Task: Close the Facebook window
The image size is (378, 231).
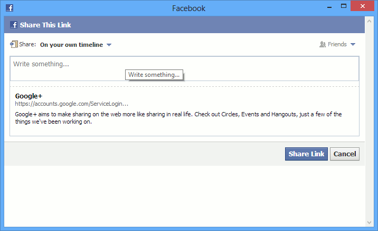Action: [x=362, y=6]
